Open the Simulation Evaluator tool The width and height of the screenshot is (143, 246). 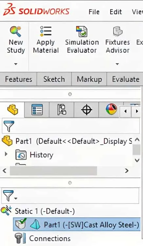[x=82, y=40]
